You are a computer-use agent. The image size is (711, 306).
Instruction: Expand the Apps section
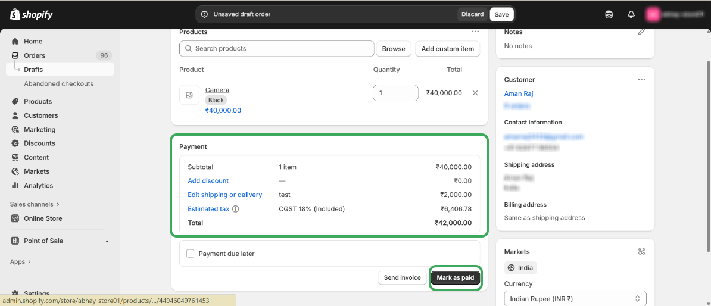pyautogui.click(x=20, y=261)
